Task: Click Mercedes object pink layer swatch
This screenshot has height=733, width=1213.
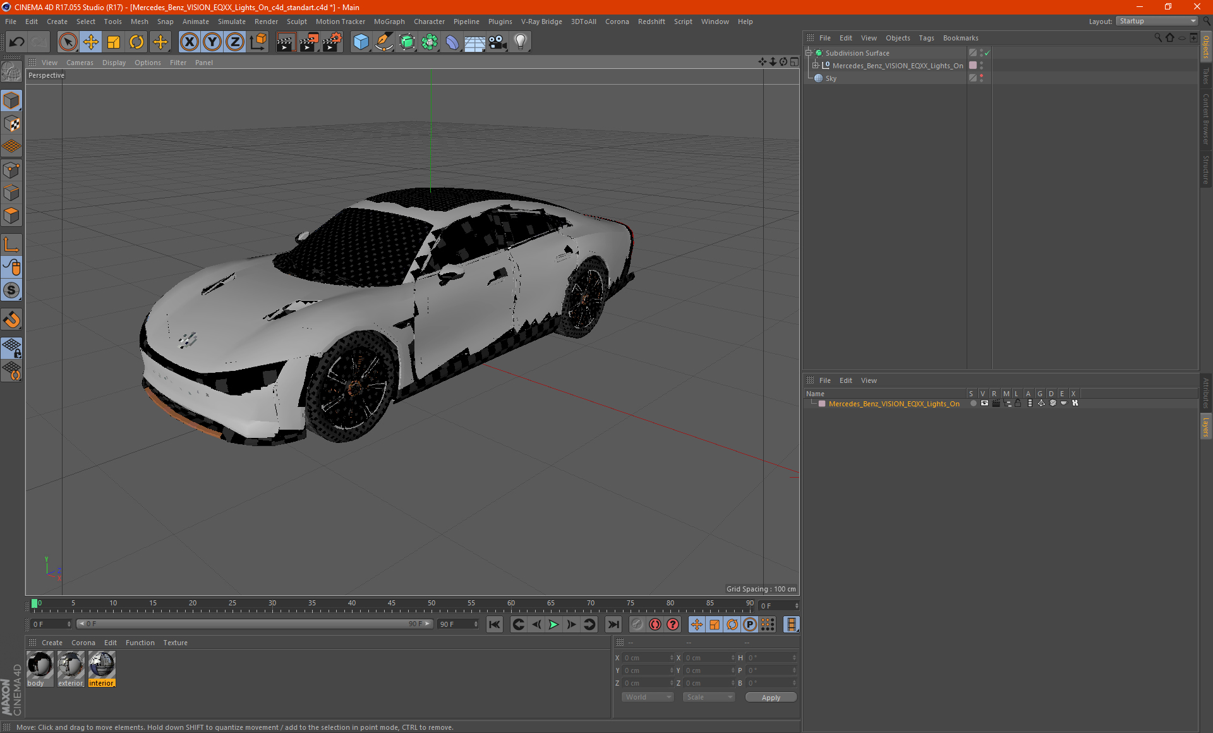Action: click(x=973, y=66)
